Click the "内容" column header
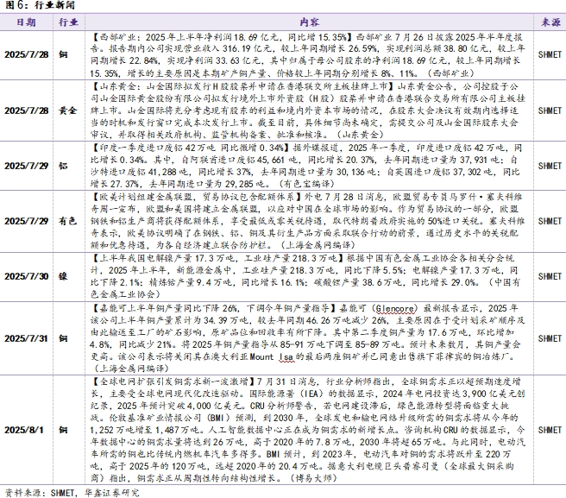This screenshot has height=498, width=566. 310,22
